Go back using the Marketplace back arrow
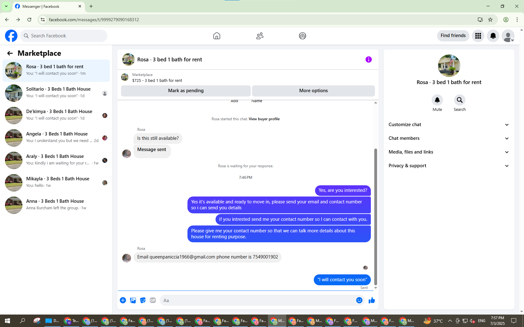 point(10,53)
